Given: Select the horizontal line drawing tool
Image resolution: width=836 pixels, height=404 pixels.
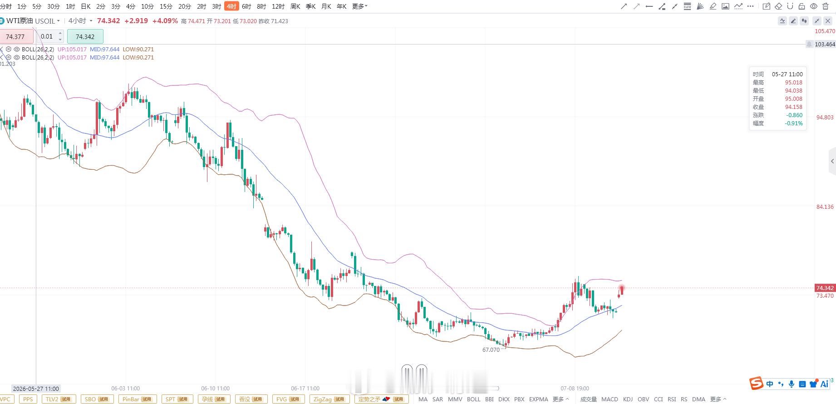Looking at the screenshot, I should [x=649, y=6].
